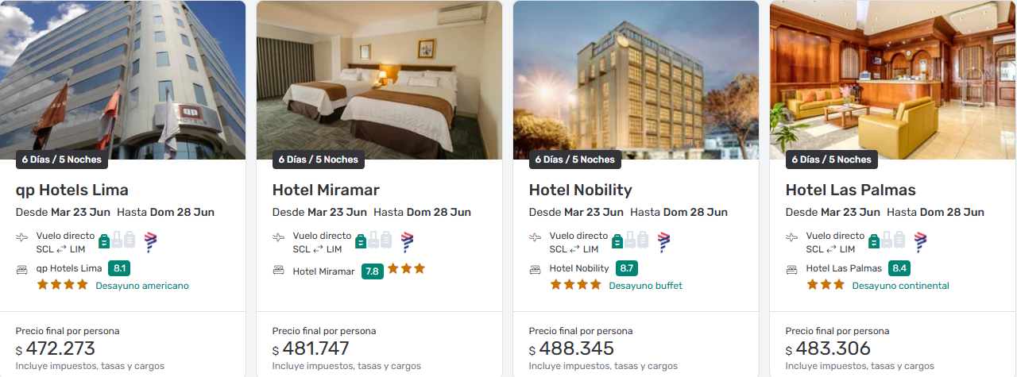The height and width of the screenshot is (377, 1017).
Task: Click the bed icon on Hotel Miramar card
Action: [x=279, y=270]
